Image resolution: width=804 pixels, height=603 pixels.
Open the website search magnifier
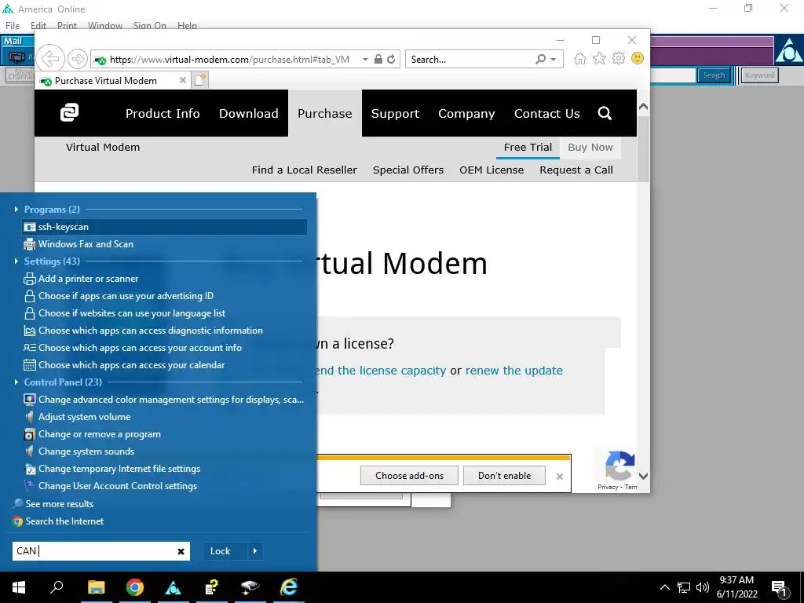(605, 113)
